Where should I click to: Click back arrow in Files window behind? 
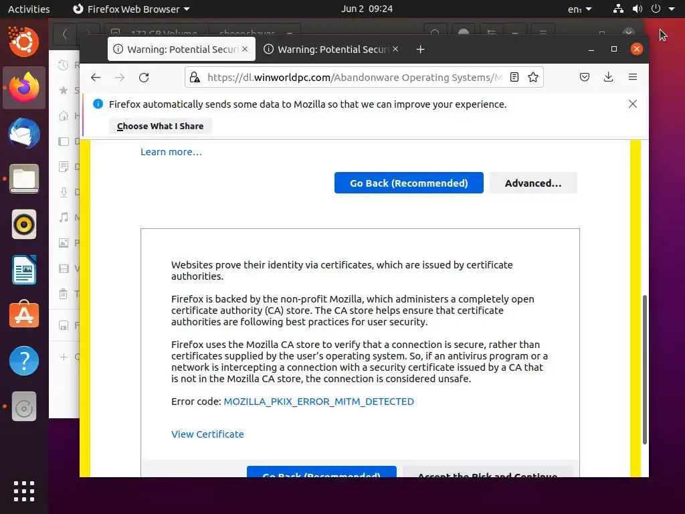(65, 33)
